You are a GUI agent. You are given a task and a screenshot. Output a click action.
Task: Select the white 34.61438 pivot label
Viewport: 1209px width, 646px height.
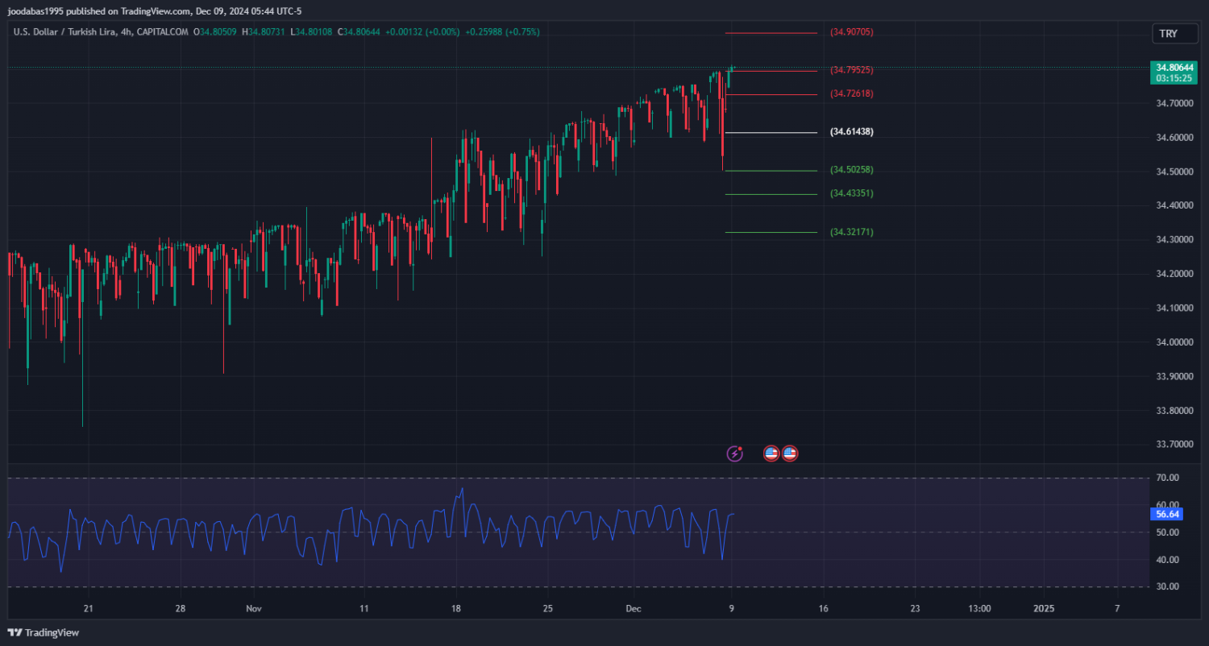coord(852,131)
